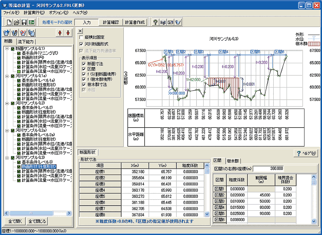The width and height of the screenshot is (322, 235).
Task: Switch to 計算書作成 processing mode
Action: (x=135, y=22)
